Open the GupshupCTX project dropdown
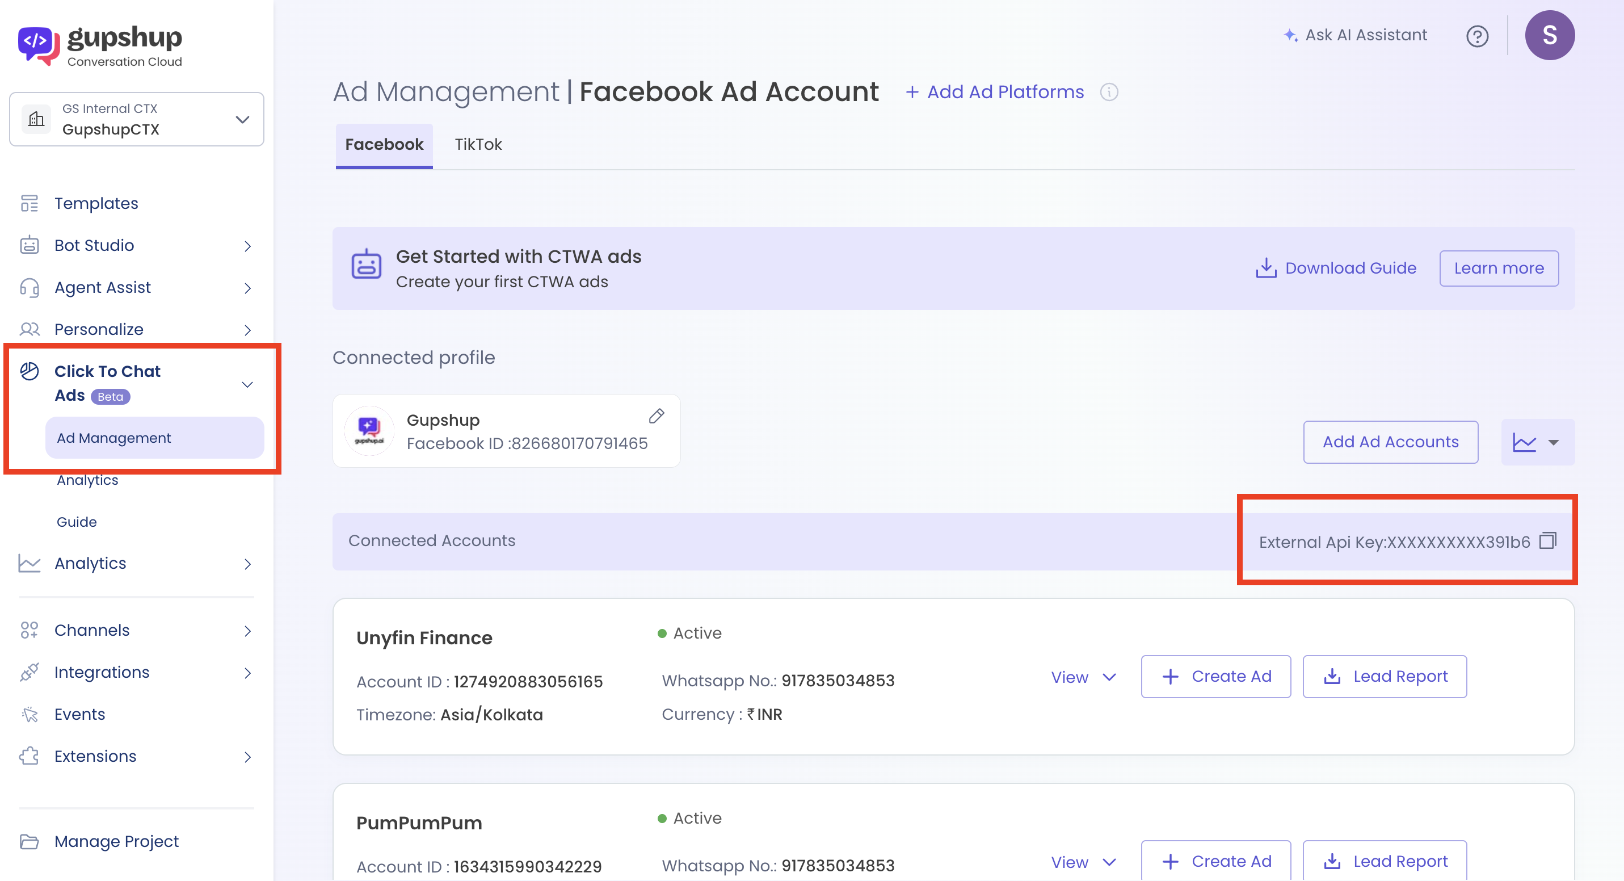The image size is (1624, 881). [x=137, y=119]
